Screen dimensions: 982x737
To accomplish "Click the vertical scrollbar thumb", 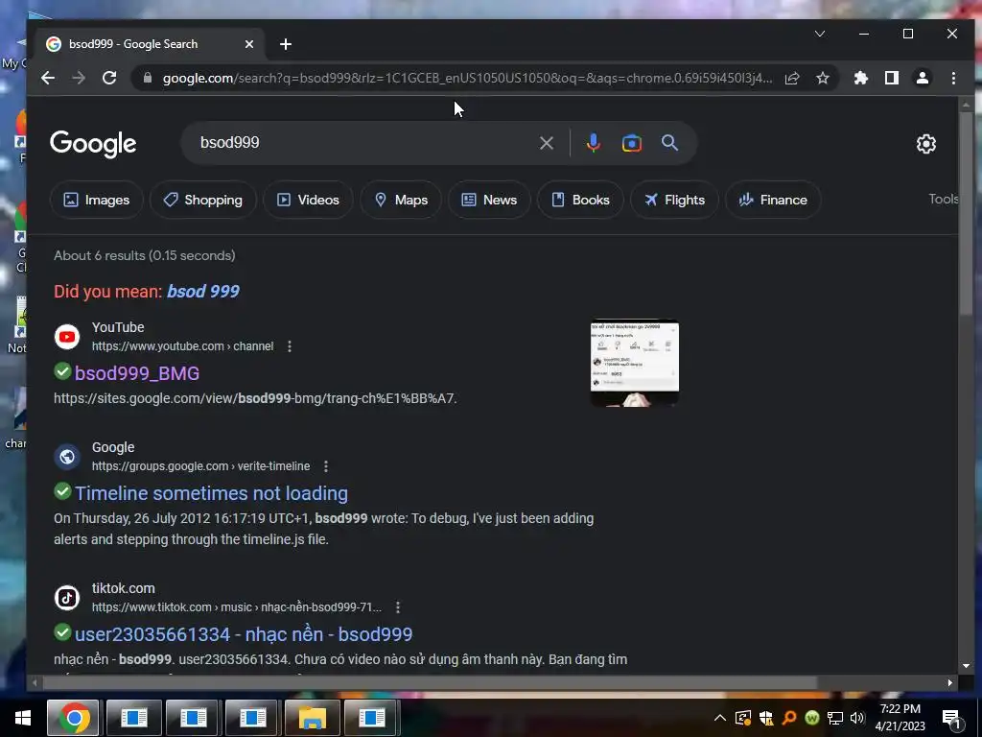I will click(x=966, y=214).
